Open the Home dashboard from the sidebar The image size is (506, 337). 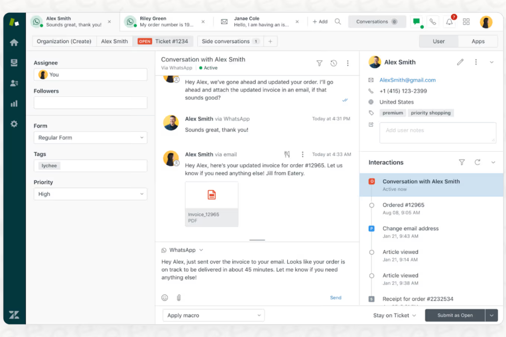(x=14, y=42)
